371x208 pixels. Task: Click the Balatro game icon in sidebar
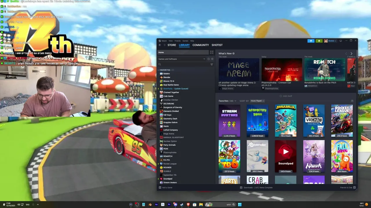(x=161, y=74)
